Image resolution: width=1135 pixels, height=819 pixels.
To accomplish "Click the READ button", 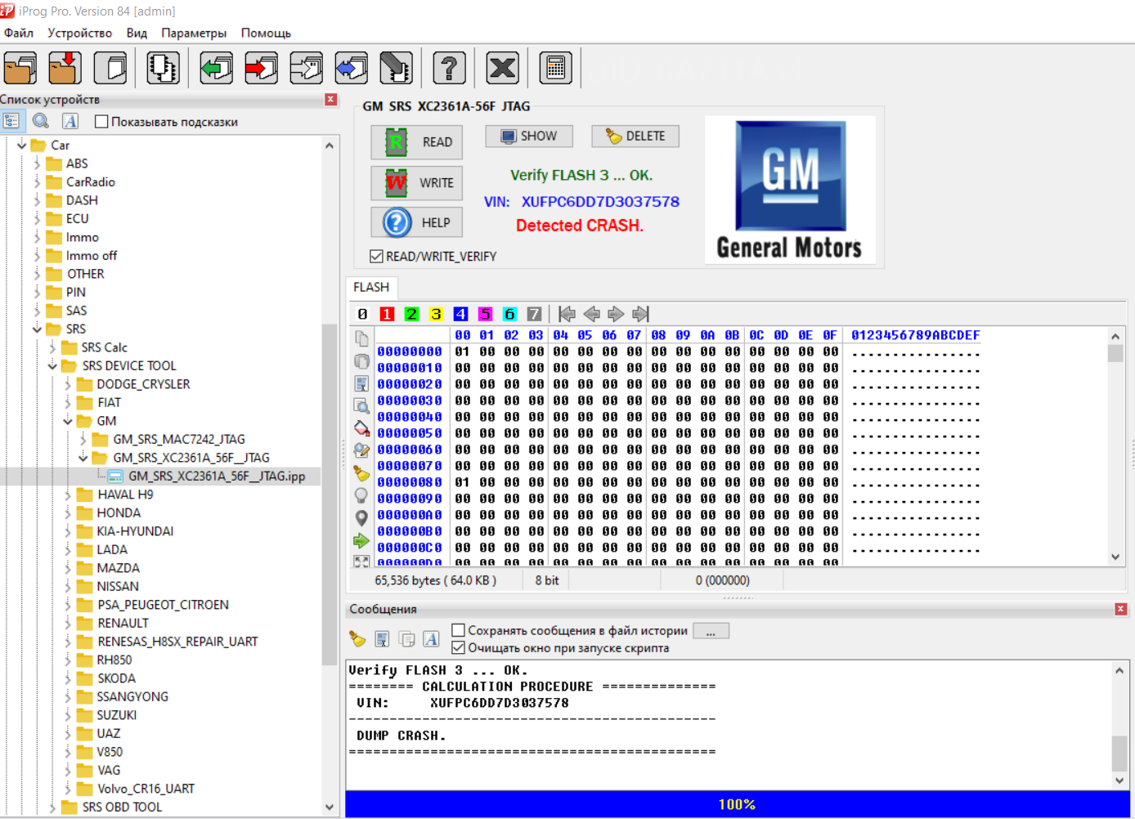I will point(416,142).
